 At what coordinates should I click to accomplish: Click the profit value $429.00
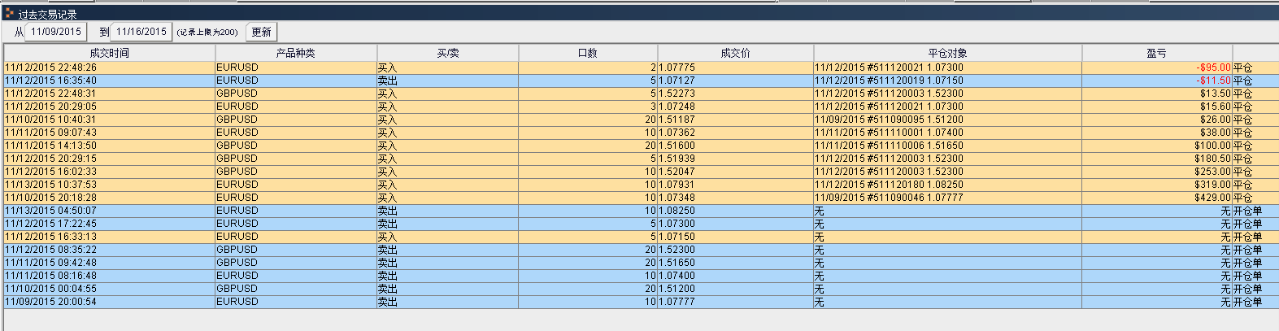tap(1213, 198)
